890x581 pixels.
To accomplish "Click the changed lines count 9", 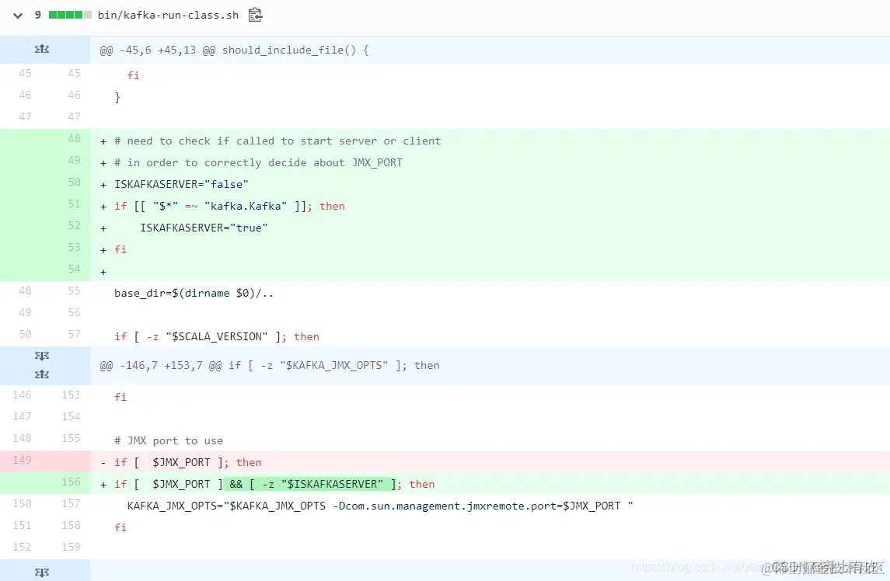I will click(38, 15).
